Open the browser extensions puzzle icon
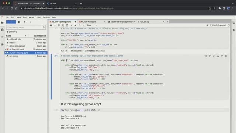This screenshot has width=236, height=133. (220, 8)
